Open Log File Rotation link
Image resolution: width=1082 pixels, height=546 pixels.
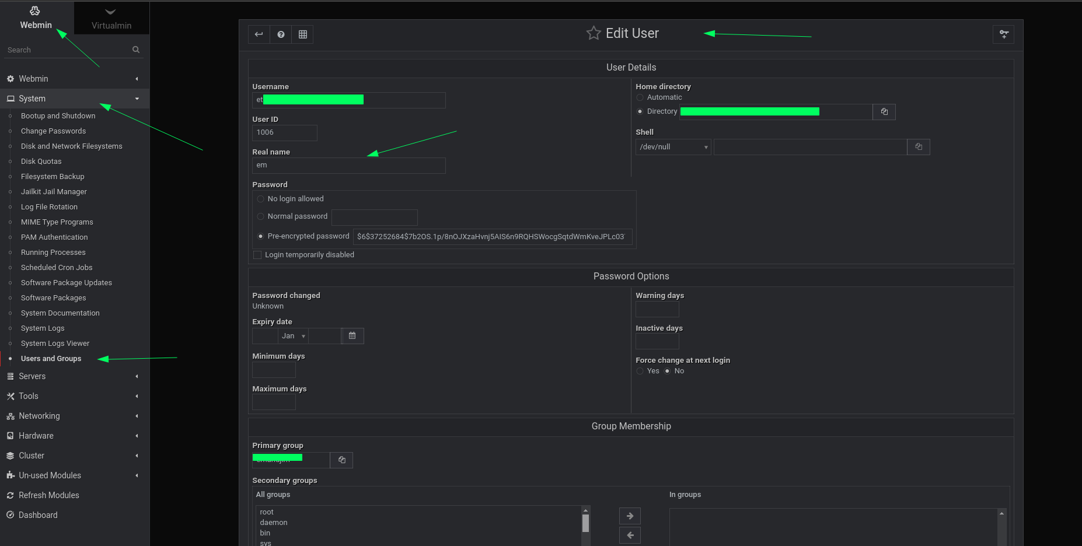coord(49,207)
